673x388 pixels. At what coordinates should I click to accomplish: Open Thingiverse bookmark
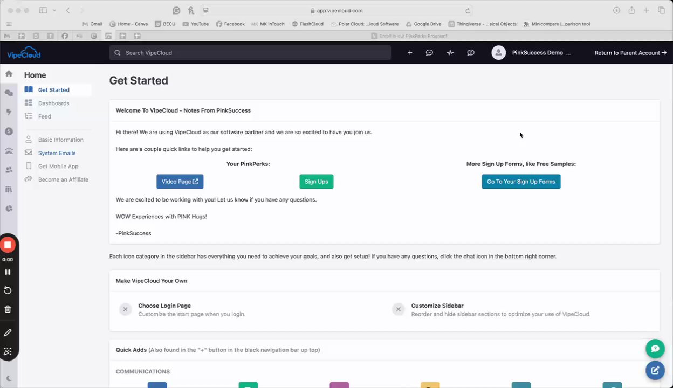pos(483,24)
